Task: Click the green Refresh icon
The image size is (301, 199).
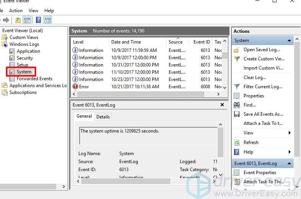Action: [x=237, y=142]
